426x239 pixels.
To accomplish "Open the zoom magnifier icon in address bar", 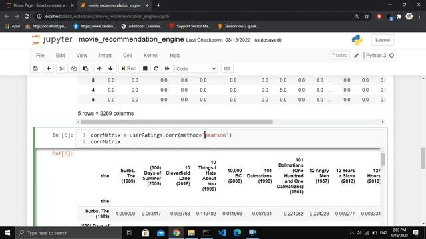I will [x=357, y=16].
